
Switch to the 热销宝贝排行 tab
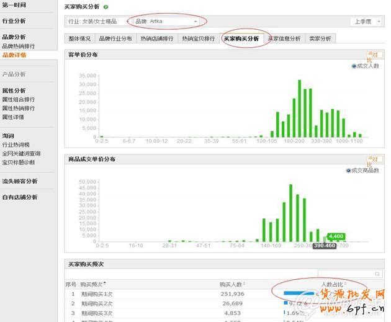pos(199,38)
